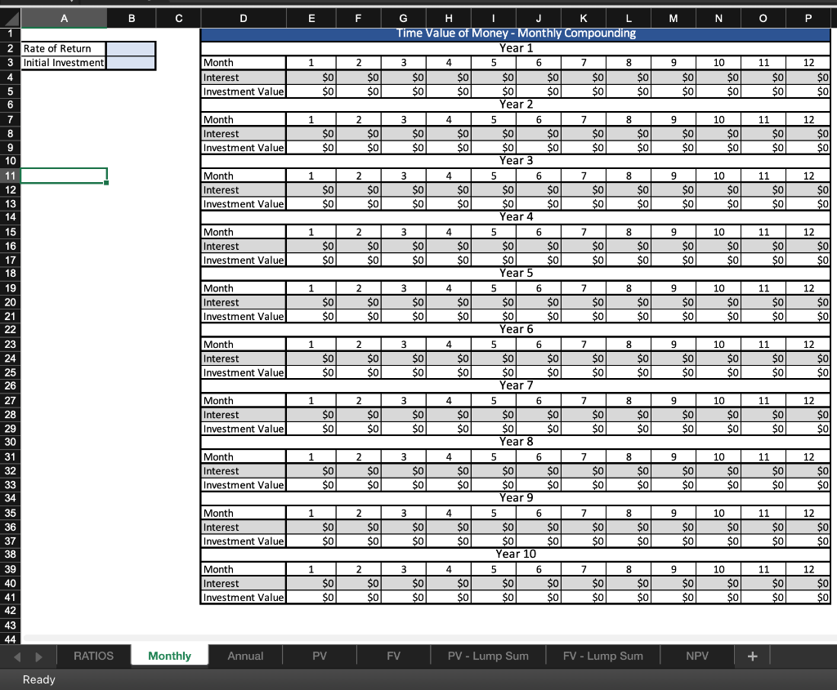Image resolution: width=837 pixels, height=690 pixels.
Task: Click the 'Time Value of Money - Monthly Compounding' title
Action: tap(516, 33)
